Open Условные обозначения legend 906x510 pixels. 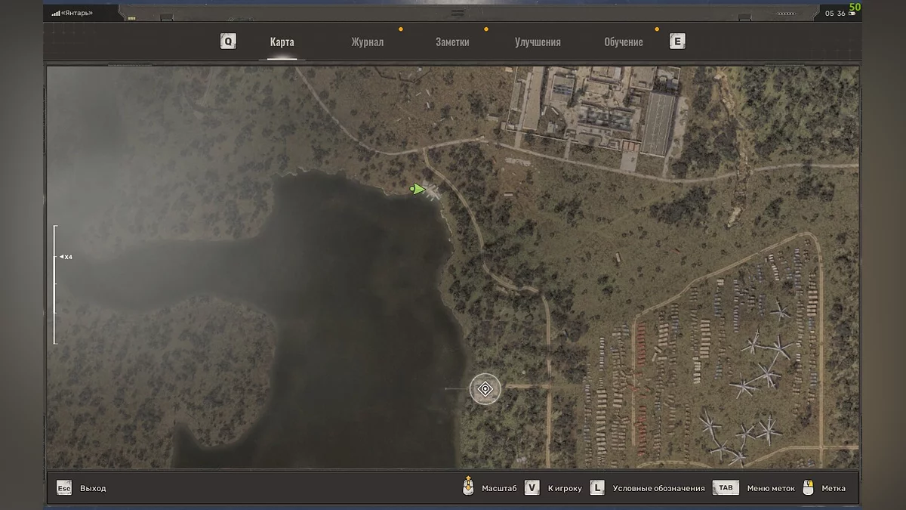[x=658, y=489]
